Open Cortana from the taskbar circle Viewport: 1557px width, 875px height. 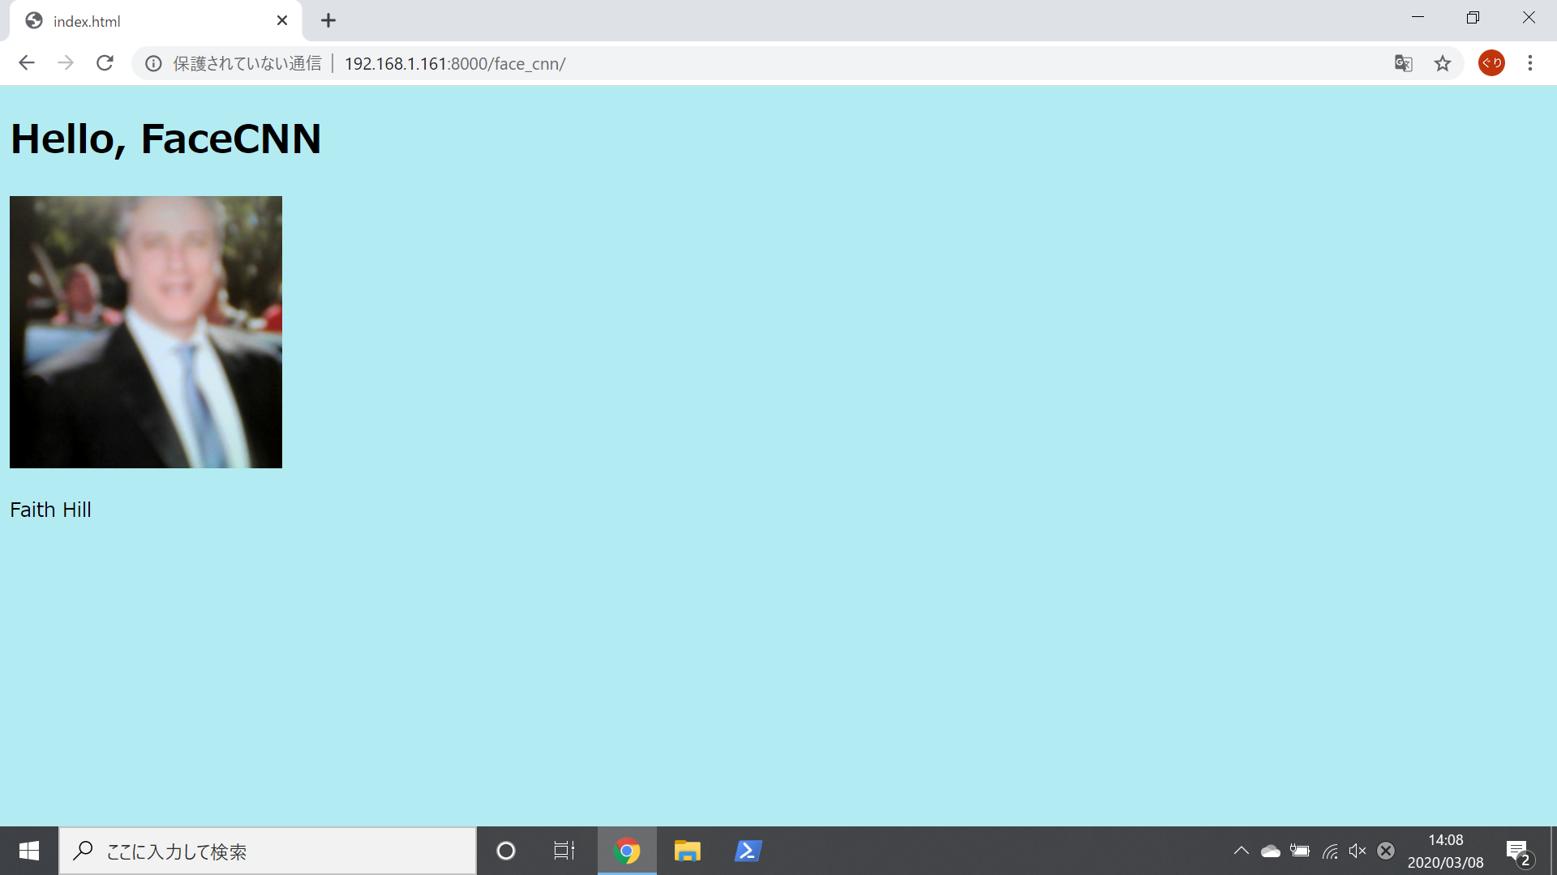(x=506, y=851)
